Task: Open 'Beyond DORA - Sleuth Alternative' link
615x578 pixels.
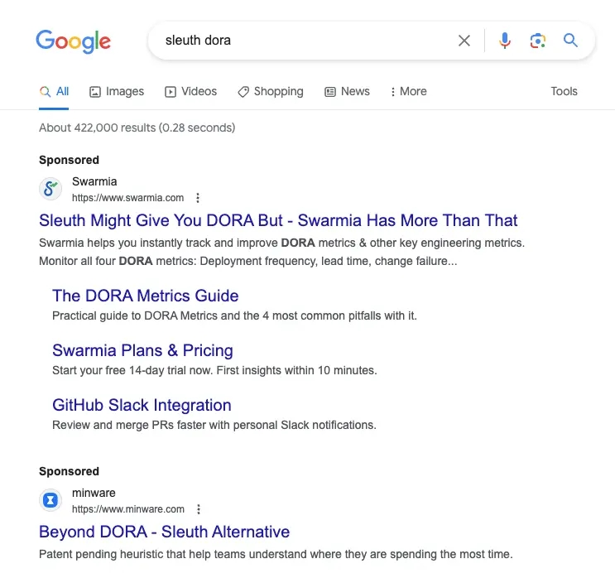Action: (x=164, y=532)
